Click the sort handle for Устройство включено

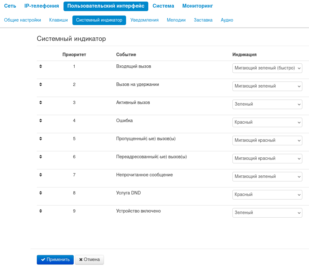(x=41, y=211)
